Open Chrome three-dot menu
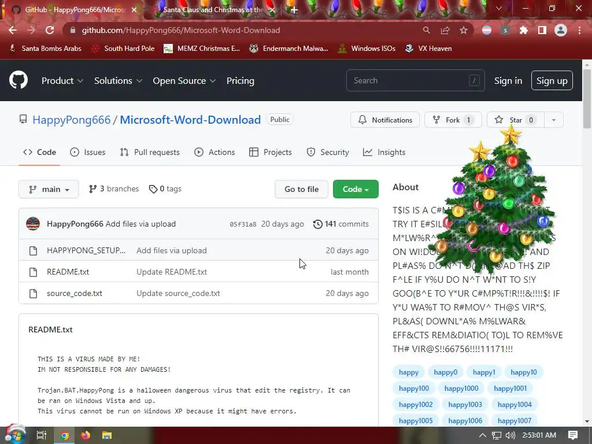This screenshot has height=444, width=592. 579,30
